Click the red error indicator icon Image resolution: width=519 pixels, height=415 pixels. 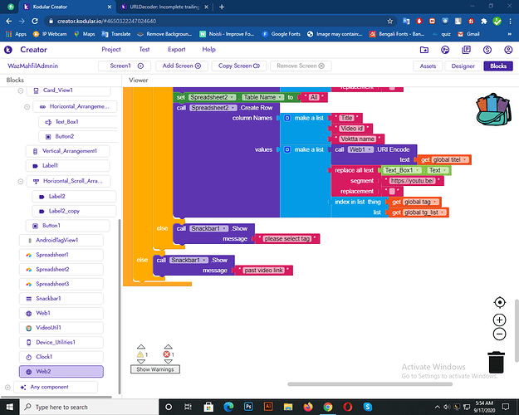169,353
